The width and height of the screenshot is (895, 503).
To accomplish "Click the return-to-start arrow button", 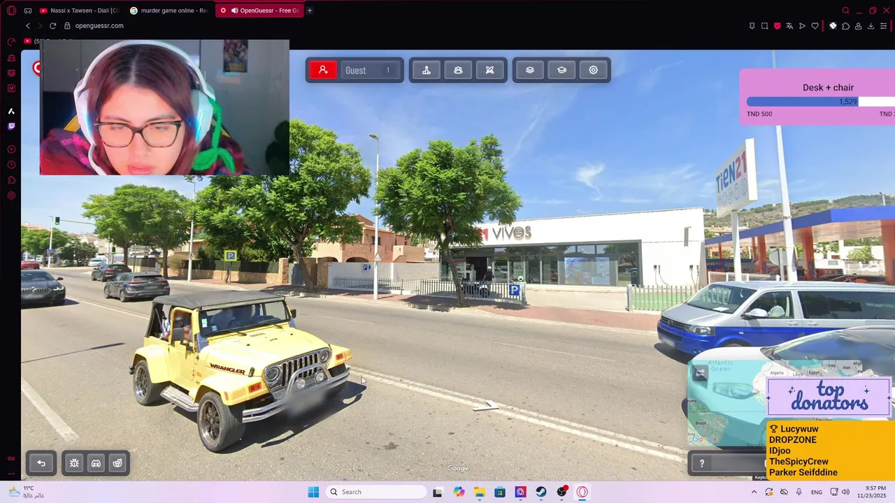I will pos(41,463).
